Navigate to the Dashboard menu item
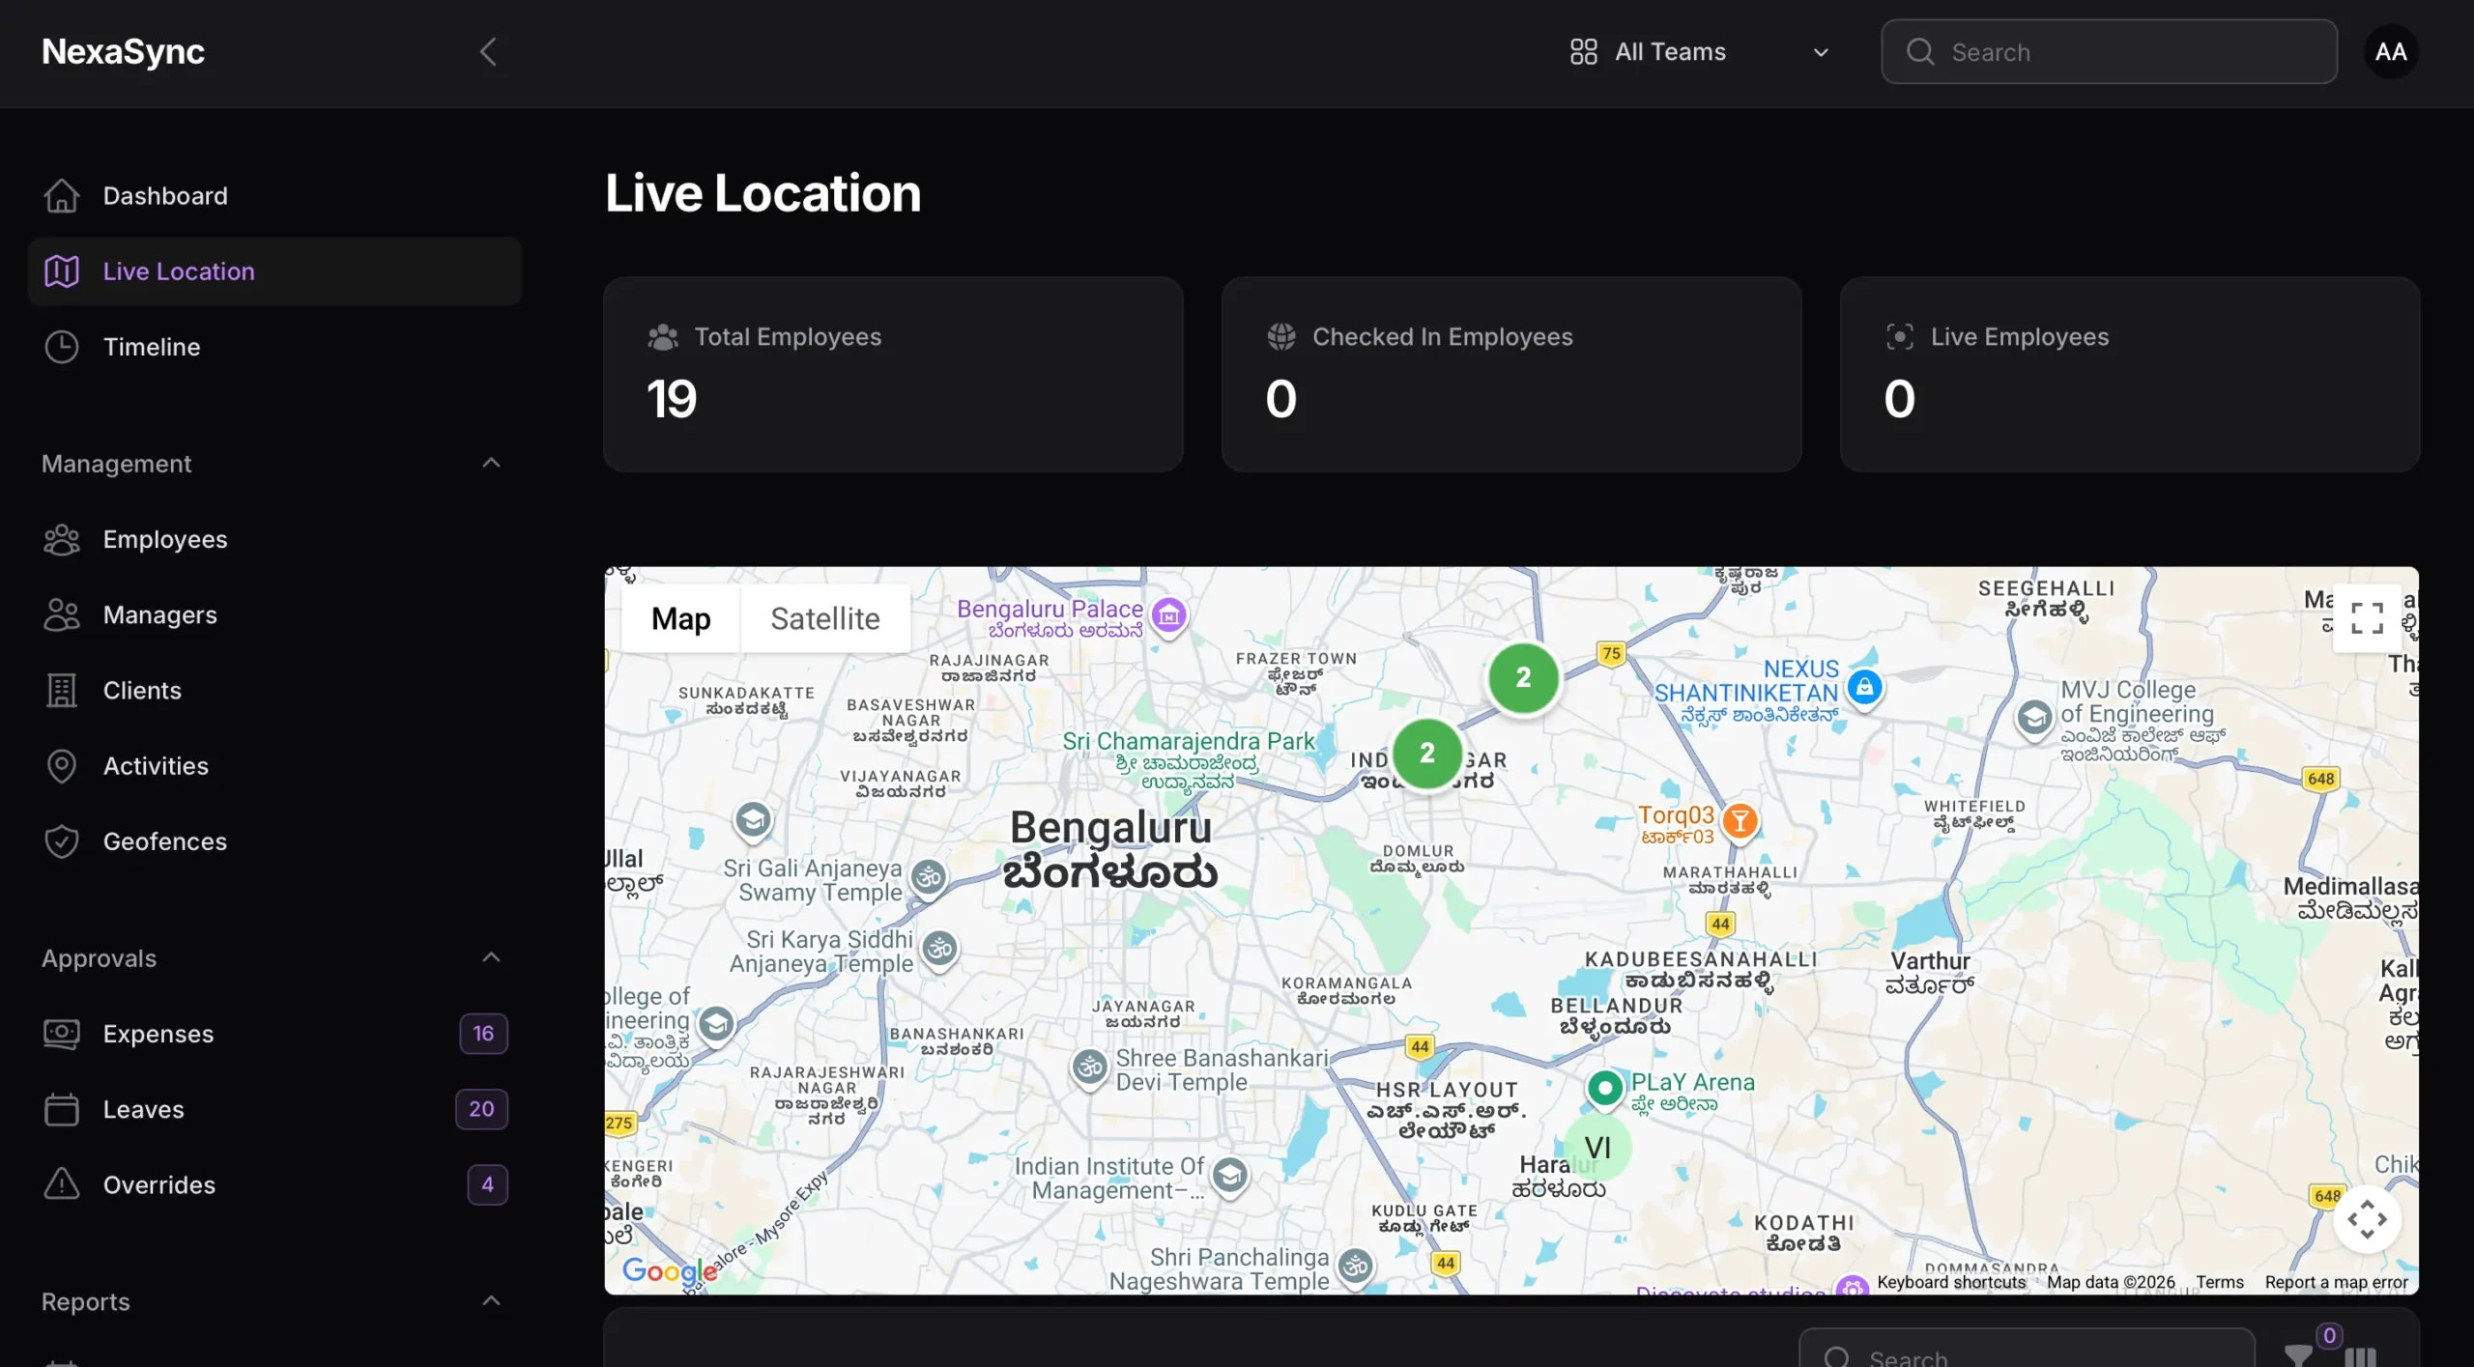Image resolution: width=2474 pixels, height=1367 pixels. pyautogui.click(x=165, y=195)
